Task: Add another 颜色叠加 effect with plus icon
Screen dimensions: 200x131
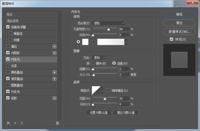Action: (x=54, y=72)
